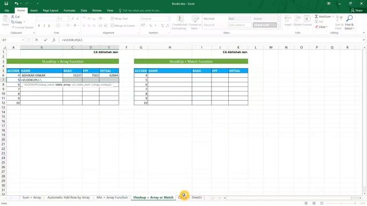This screenshot has width=367, height=206.
Task: Select the cell with value 33227
Action: pos(72,76)
